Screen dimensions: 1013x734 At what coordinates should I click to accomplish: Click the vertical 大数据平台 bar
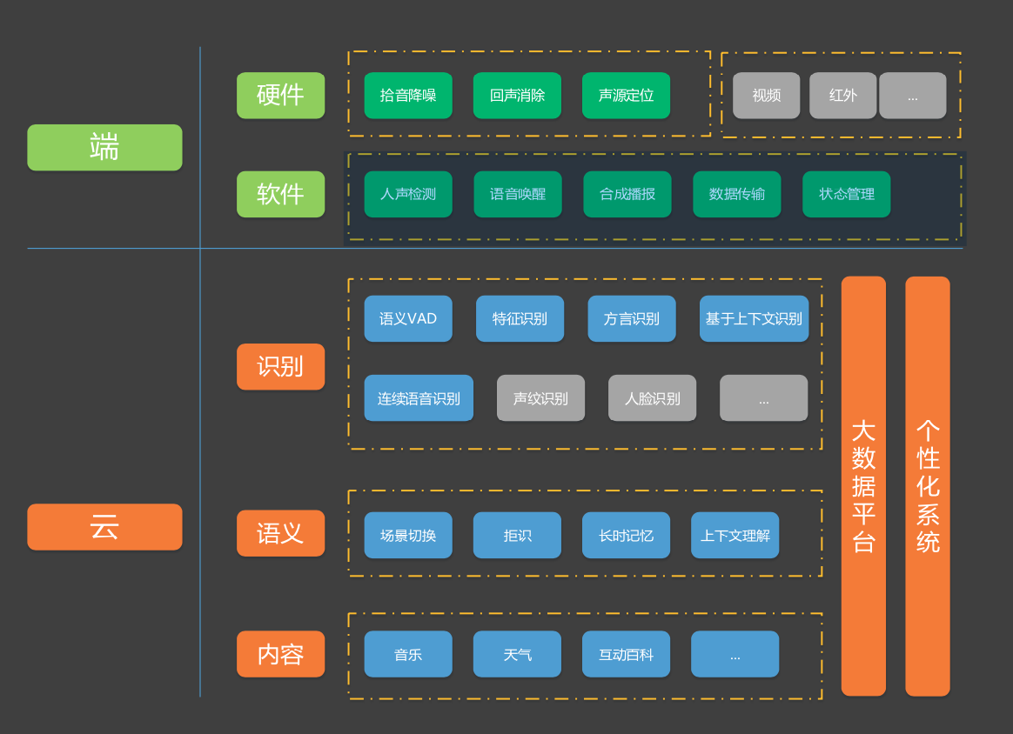[x=863, y=485]
